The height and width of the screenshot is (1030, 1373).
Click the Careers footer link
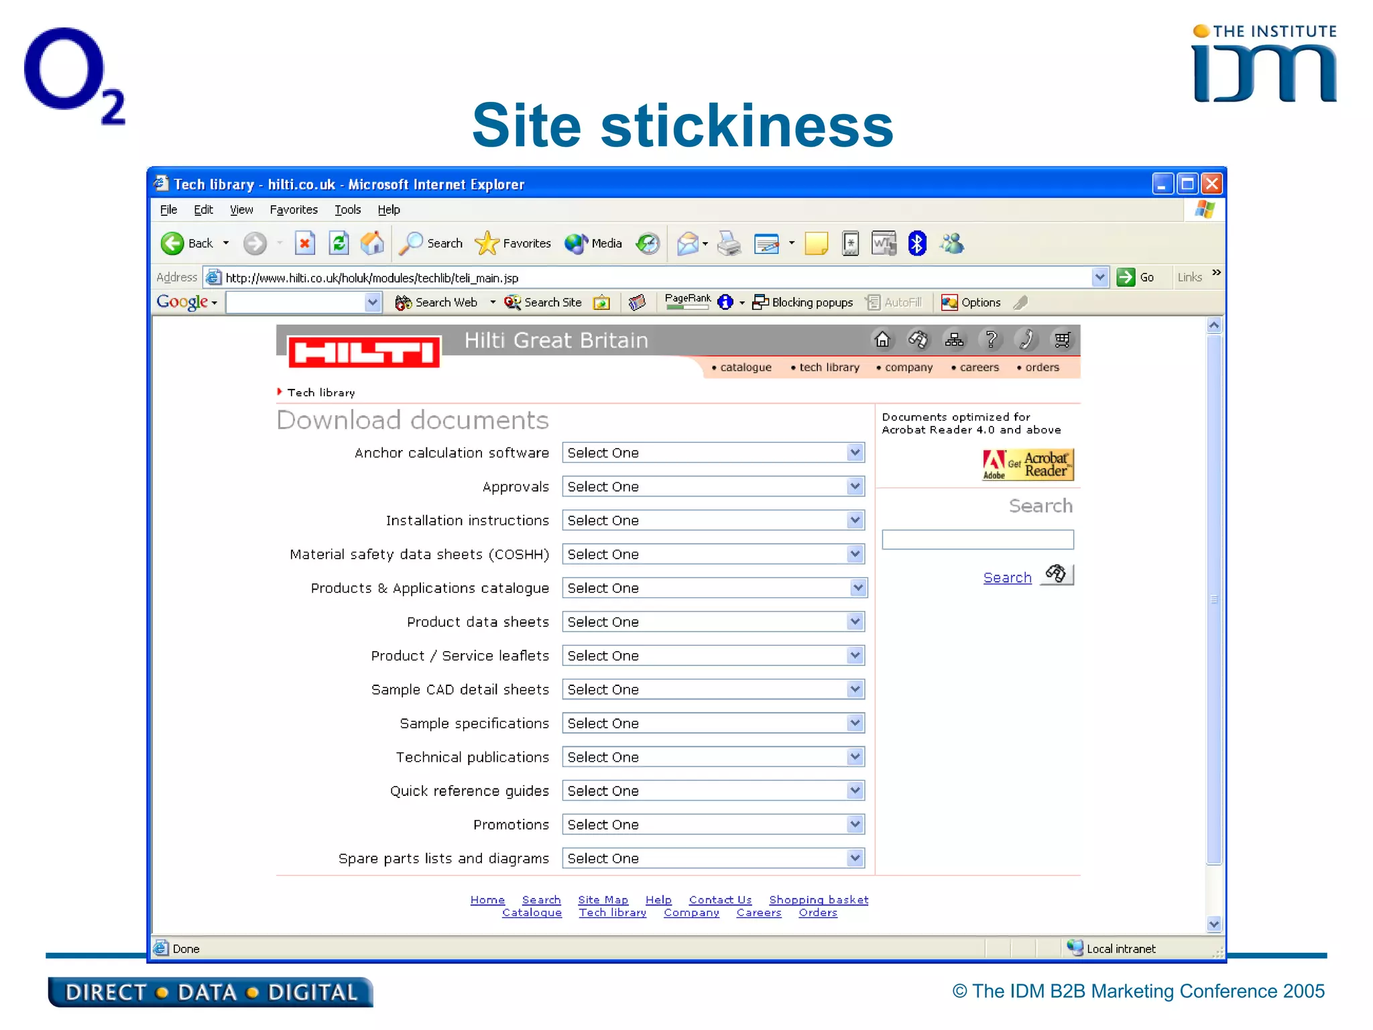[x=759, y=913]
